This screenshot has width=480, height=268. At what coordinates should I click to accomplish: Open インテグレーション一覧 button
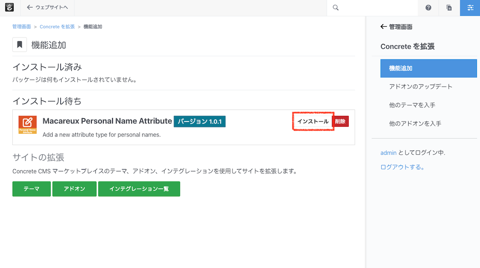(x=139, y=189)
